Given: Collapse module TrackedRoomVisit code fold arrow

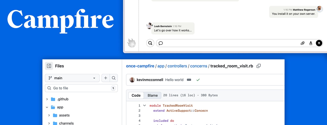Looking at the screenshot, I should (x=144, y=105).
